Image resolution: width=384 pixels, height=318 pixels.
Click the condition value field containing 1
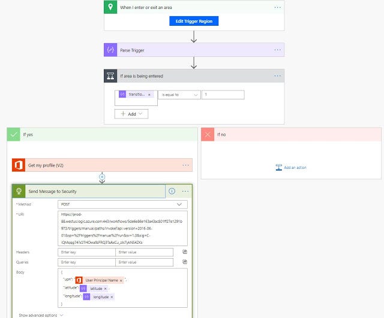tap(223, 95)
